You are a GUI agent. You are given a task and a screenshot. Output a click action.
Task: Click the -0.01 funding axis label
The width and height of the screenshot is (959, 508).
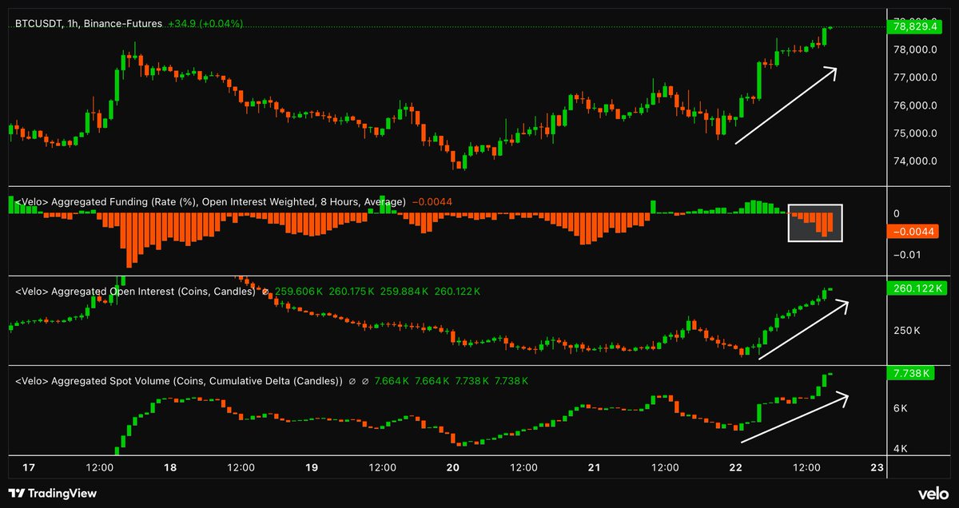905,255
